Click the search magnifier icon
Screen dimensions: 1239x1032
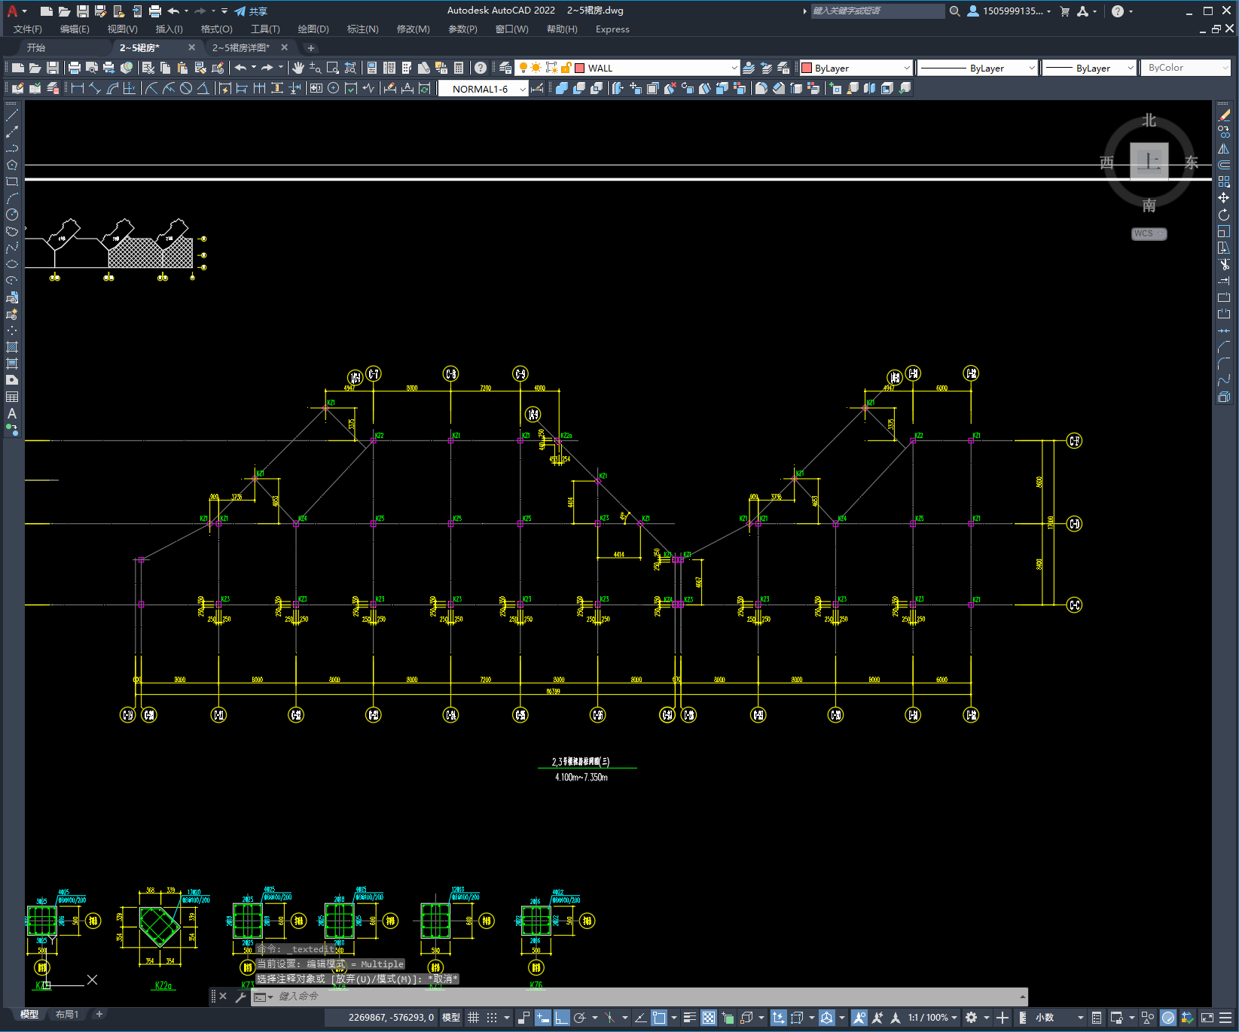click(955, 11)
